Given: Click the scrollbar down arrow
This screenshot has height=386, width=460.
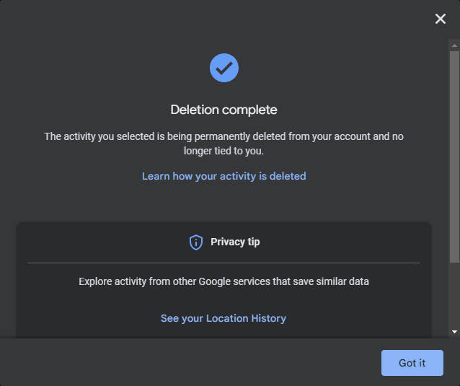Looking at the screenshot, I should [454, 332].
